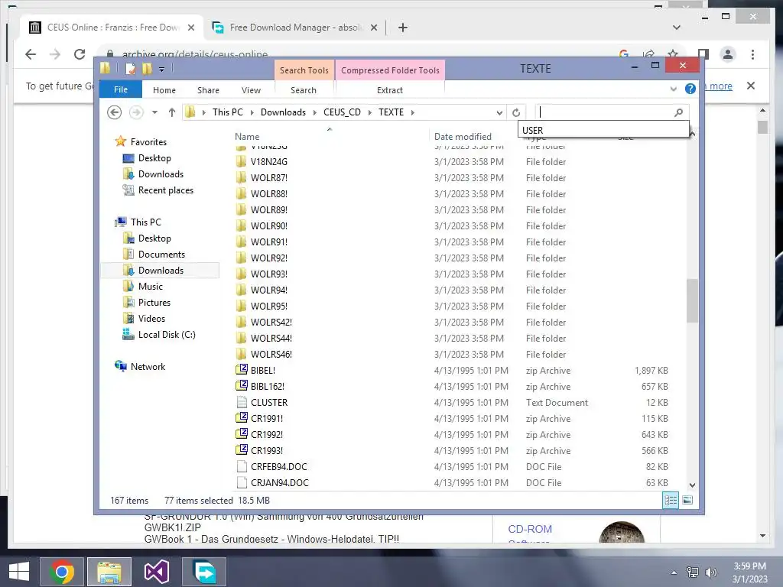The height and width of the screenshot is (587, 783).
Task: Open a new Chrome tab
Action: click(403, 28)
